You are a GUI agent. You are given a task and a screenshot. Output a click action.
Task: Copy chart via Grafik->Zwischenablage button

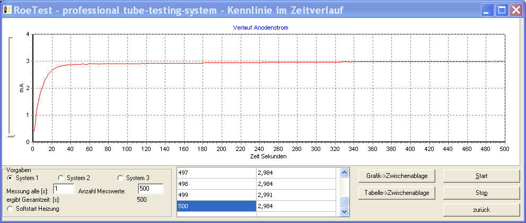pos(397,176)
